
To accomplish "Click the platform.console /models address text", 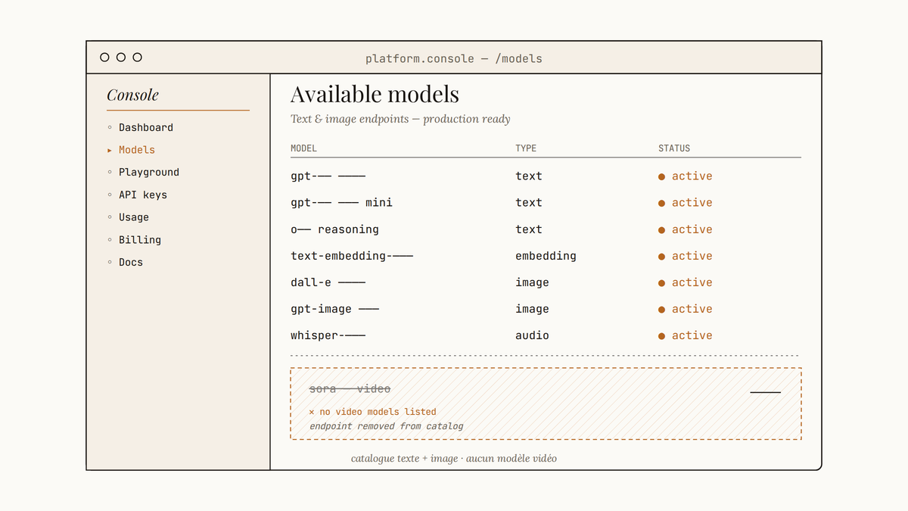I will click(454, 58).
